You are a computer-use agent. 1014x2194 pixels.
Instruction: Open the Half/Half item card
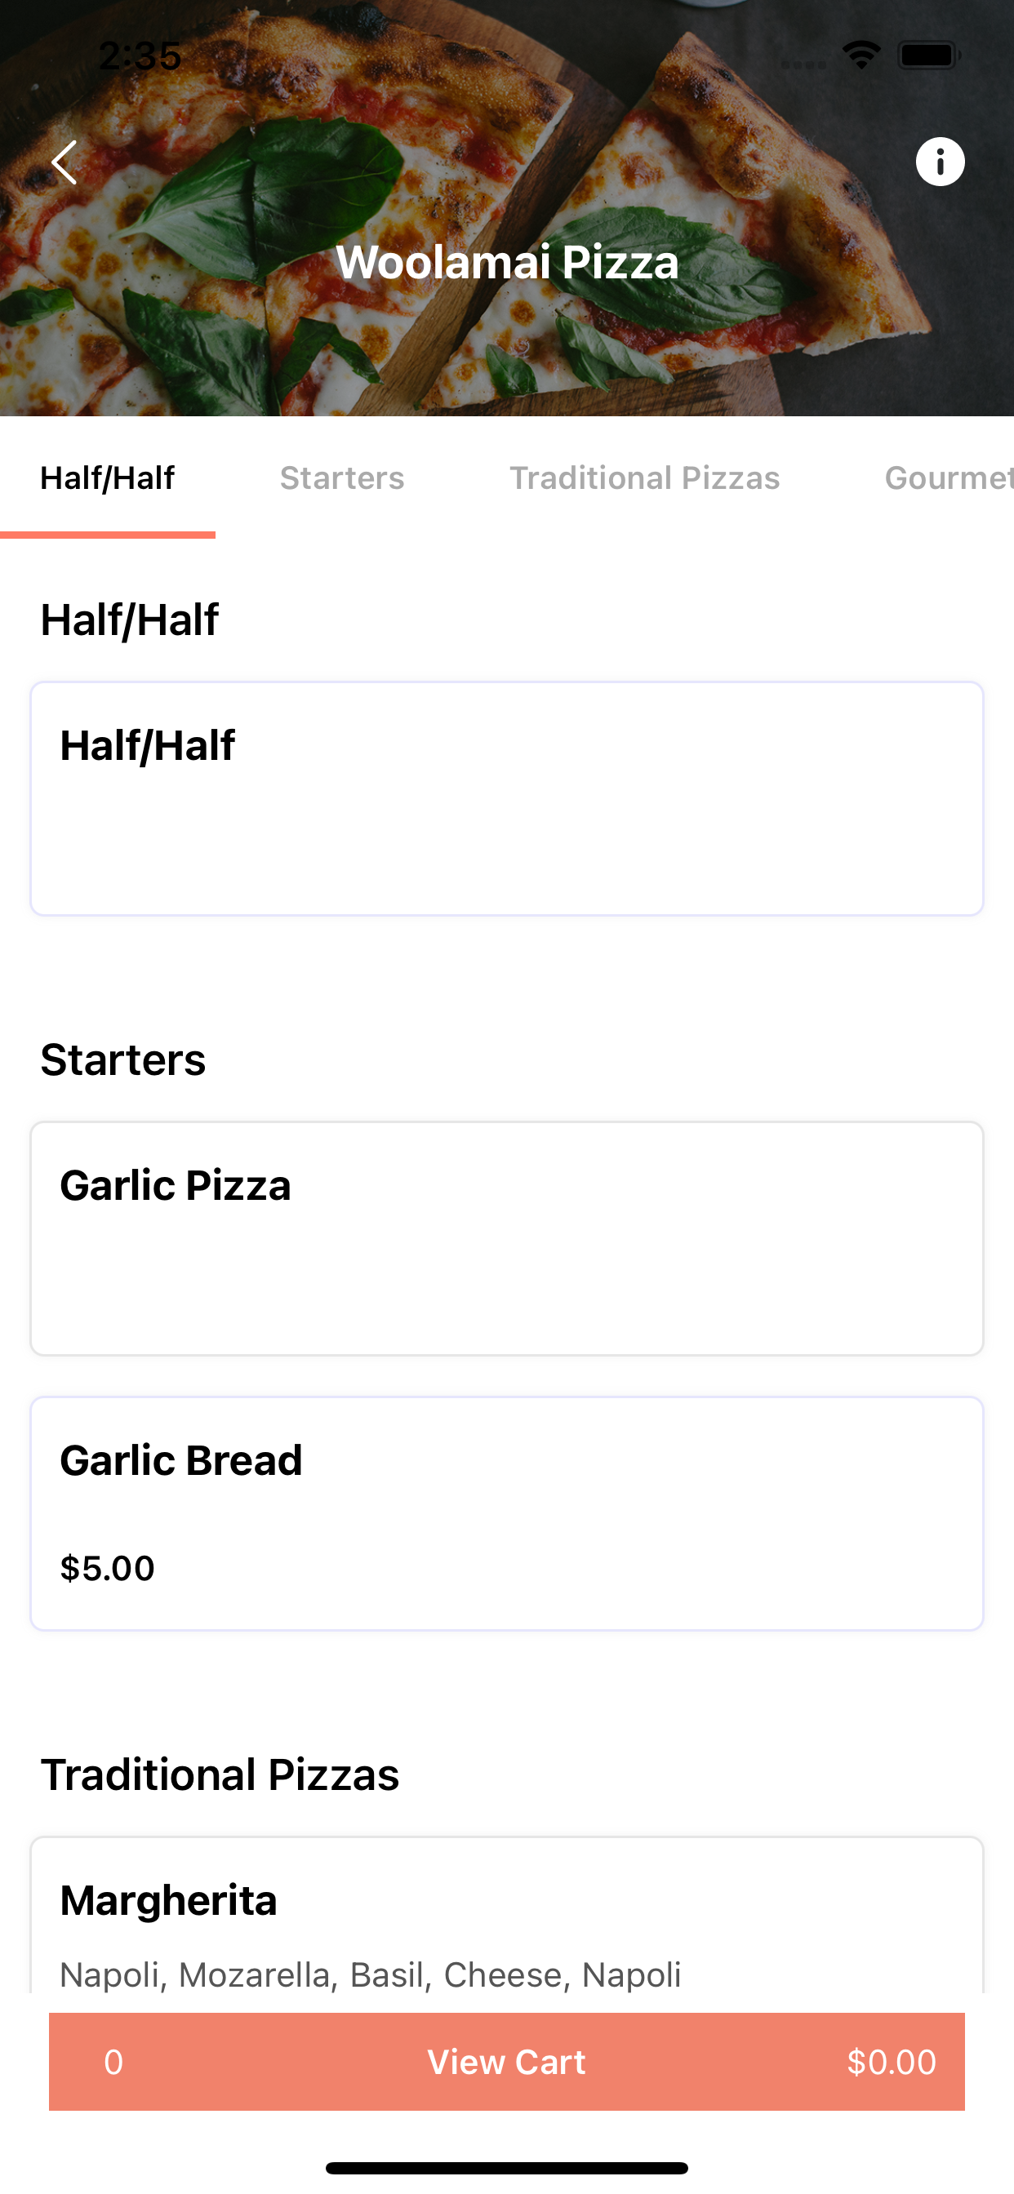click(507, 798)
